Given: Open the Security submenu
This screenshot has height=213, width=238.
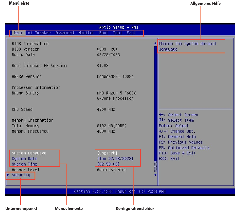Looking at the screenshot, I should pos(21,175).
